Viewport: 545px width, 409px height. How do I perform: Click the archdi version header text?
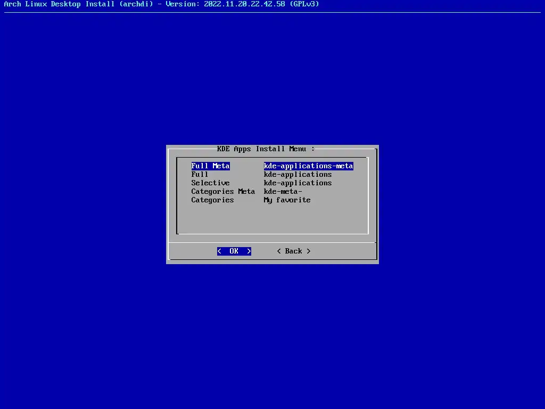pyautogui.click(x=161, y=4)
